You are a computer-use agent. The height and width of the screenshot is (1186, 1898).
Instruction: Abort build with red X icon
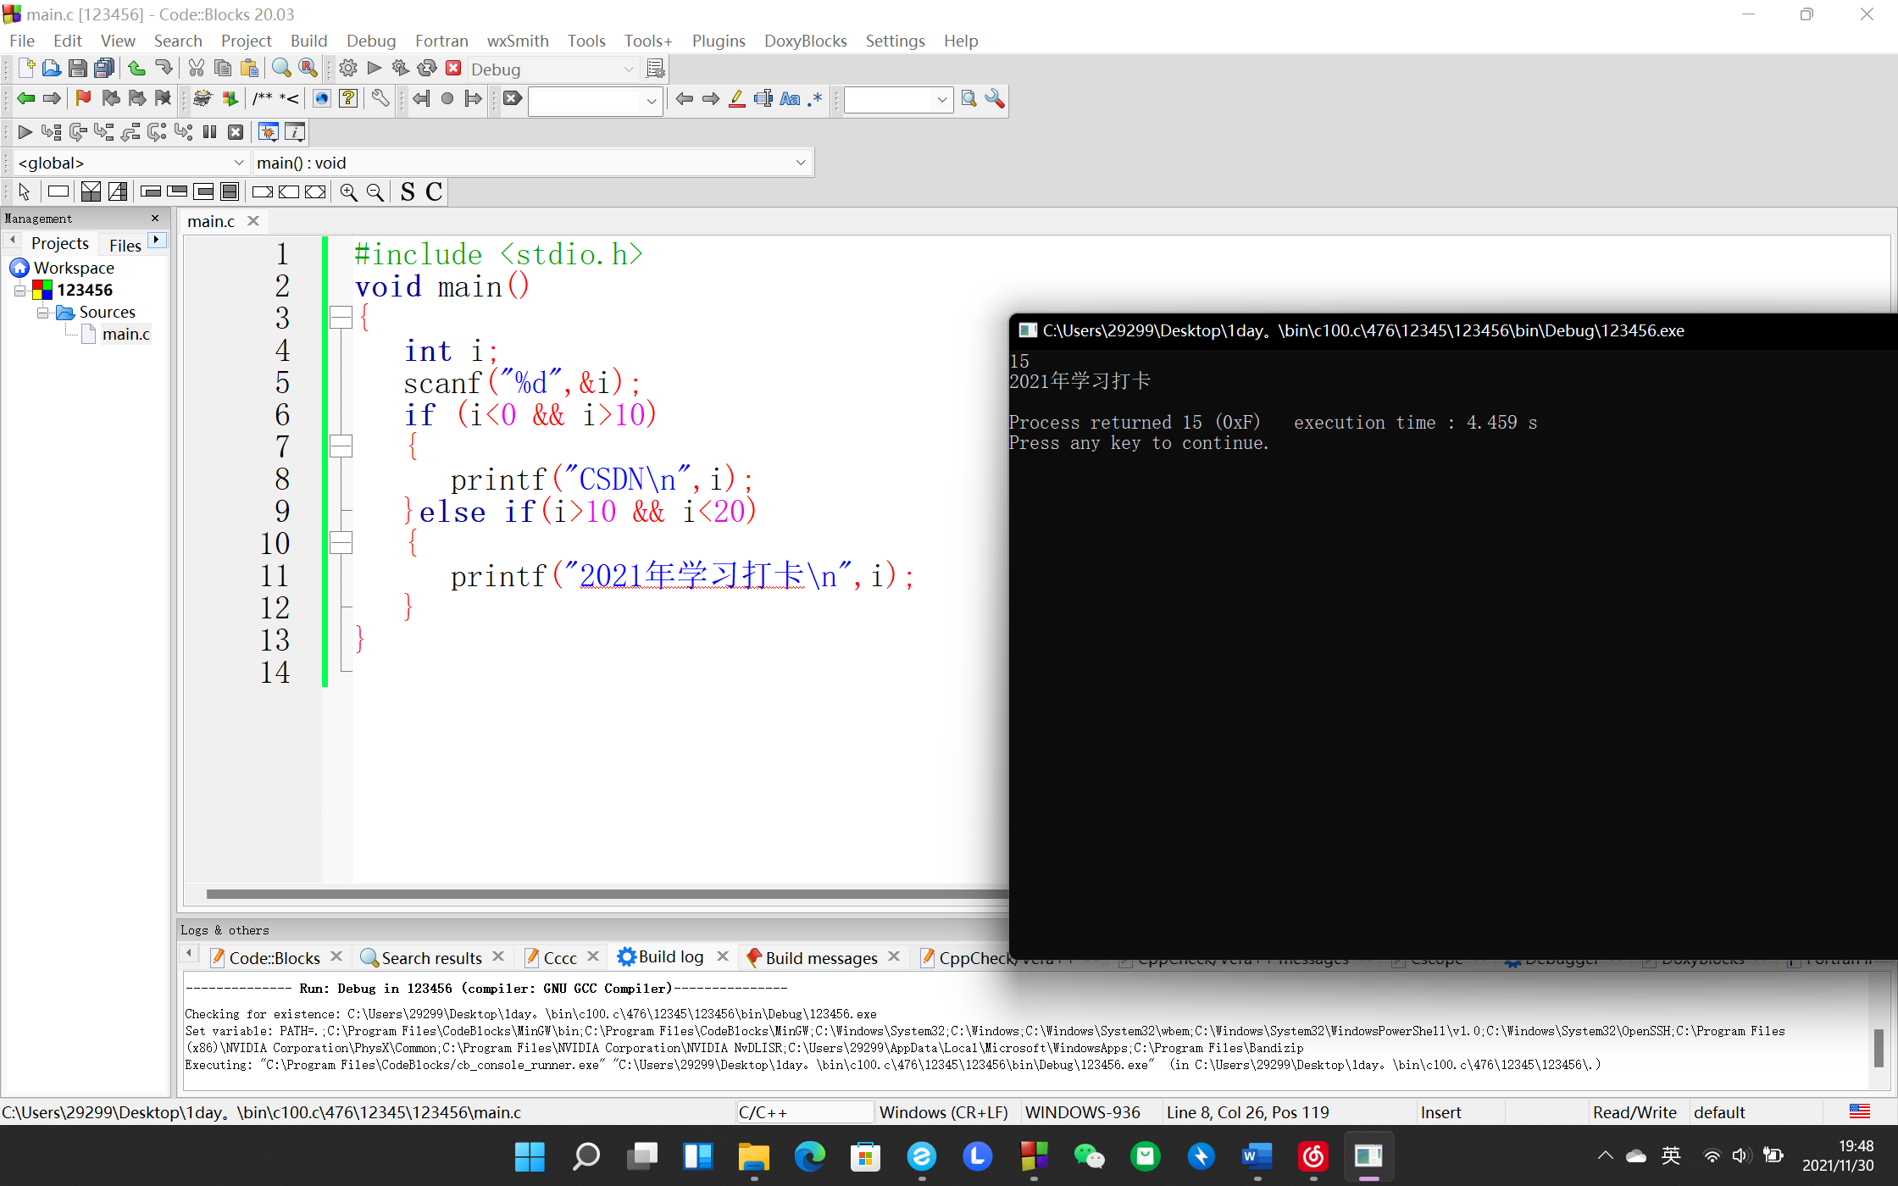(x=453, y=69)
